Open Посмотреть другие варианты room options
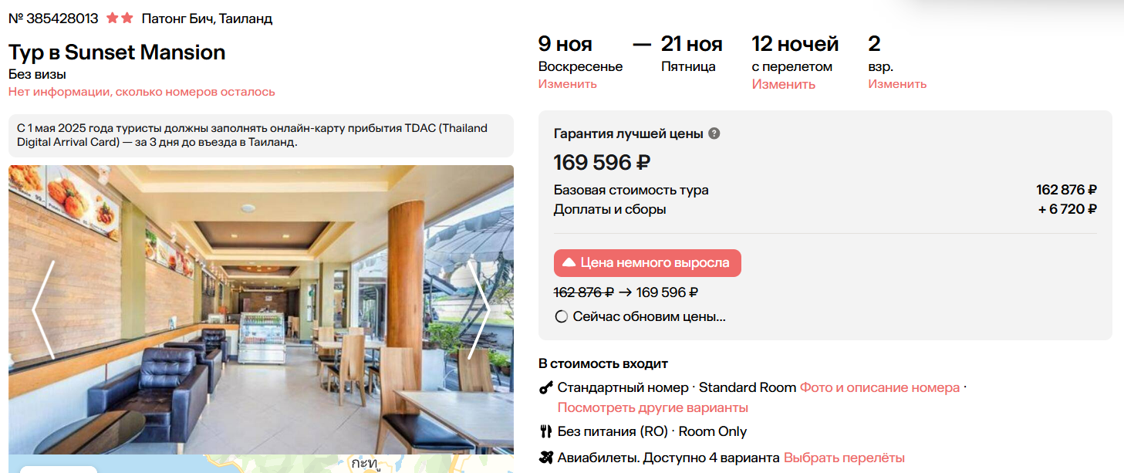This screenshot has width=1124, height=473. [653, 407]
